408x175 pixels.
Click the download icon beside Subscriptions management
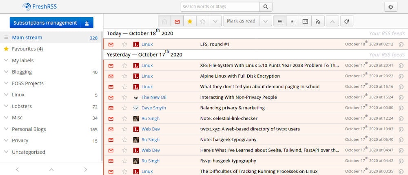pos(86,23)
